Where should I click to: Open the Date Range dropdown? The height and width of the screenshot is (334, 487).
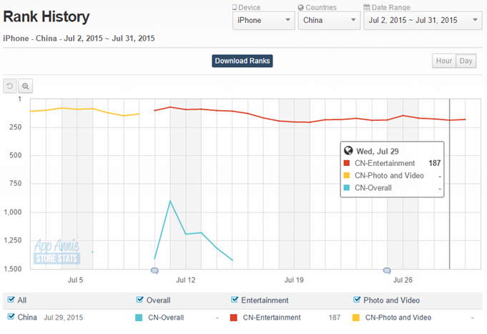coord(422,20)
